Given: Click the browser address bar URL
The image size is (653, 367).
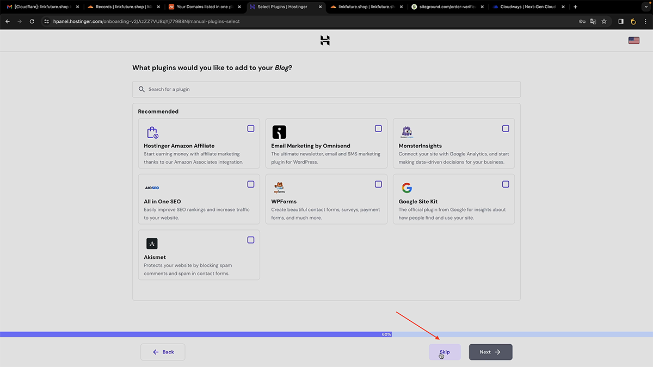Looking at the screenshot, I should tap(146, 21).
